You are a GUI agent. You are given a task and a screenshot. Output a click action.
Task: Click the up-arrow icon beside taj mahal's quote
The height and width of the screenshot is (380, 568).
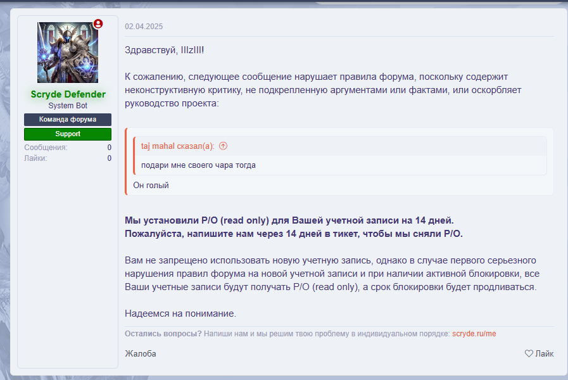click(x=223, y=146)
